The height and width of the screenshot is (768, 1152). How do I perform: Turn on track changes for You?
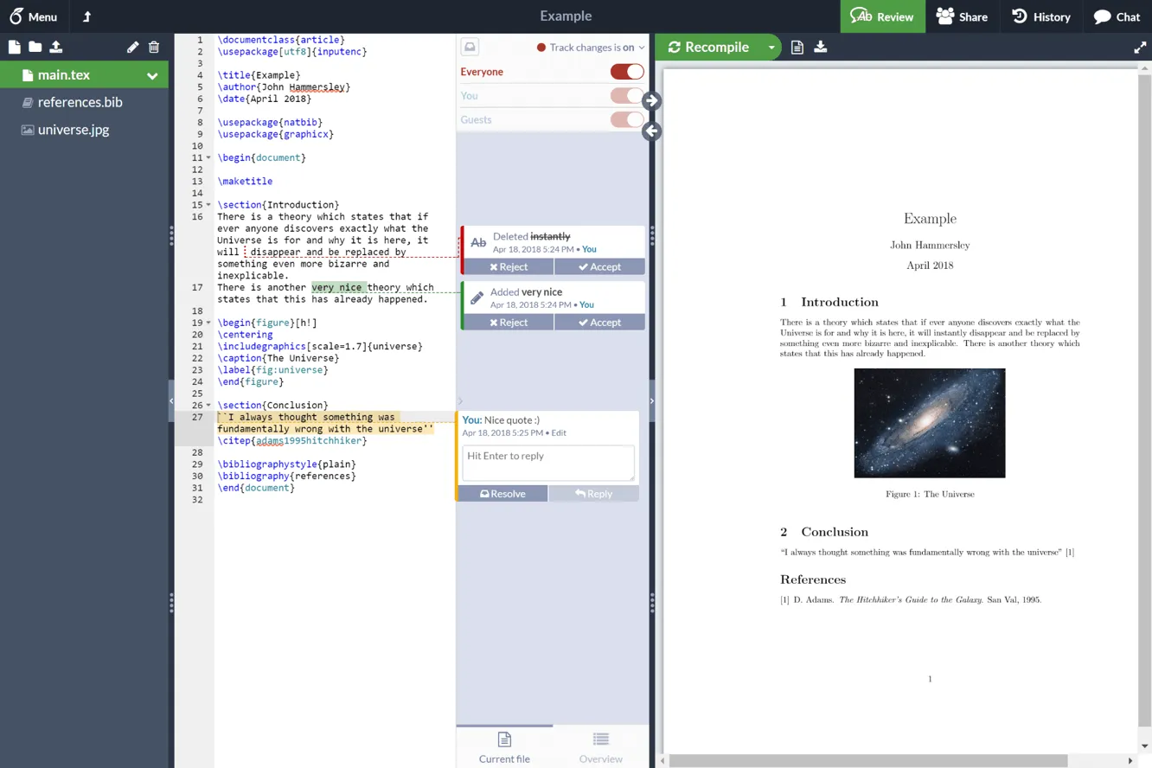(627, 96)
